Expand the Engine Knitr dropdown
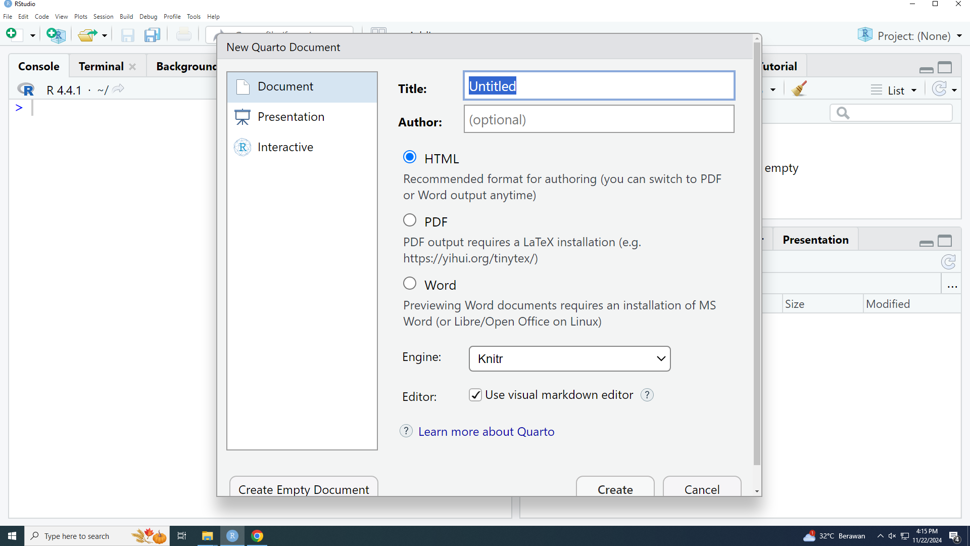Viewport: 970px width, 546px height. pyautogui.click(x=569, y=358)
